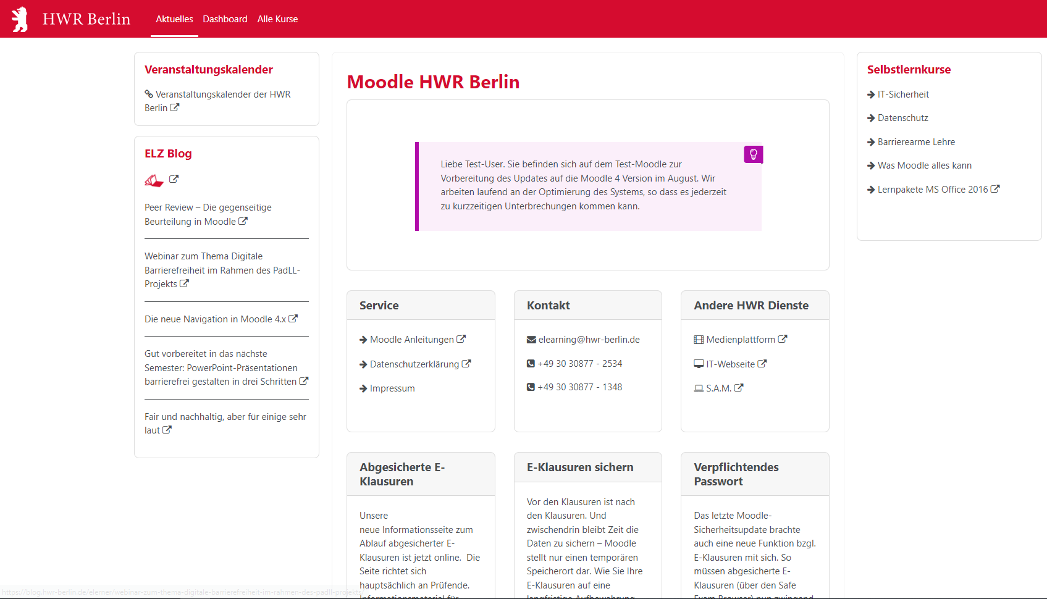Click the external link icon beside ELZ logo

pos(174,179)
